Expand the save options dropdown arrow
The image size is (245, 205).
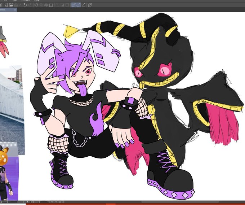pos(19,5)
